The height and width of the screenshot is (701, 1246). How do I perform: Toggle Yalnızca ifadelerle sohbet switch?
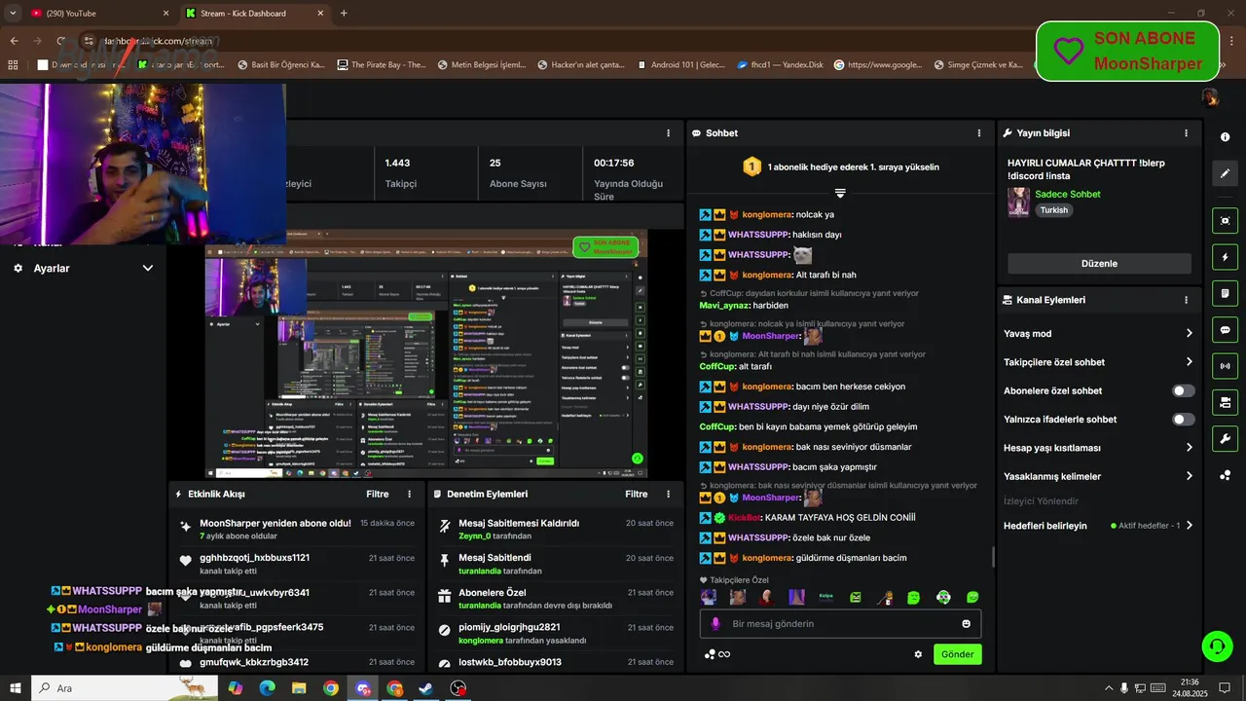click(1184, 420)
